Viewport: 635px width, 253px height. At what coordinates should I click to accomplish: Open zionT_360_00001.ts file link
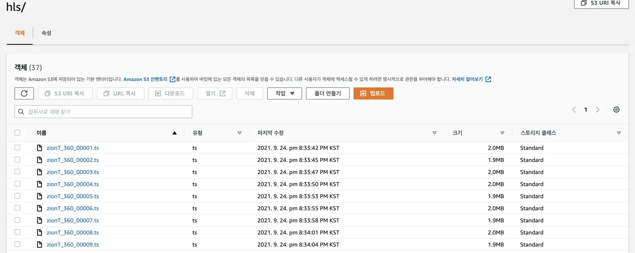pos(73,148)
